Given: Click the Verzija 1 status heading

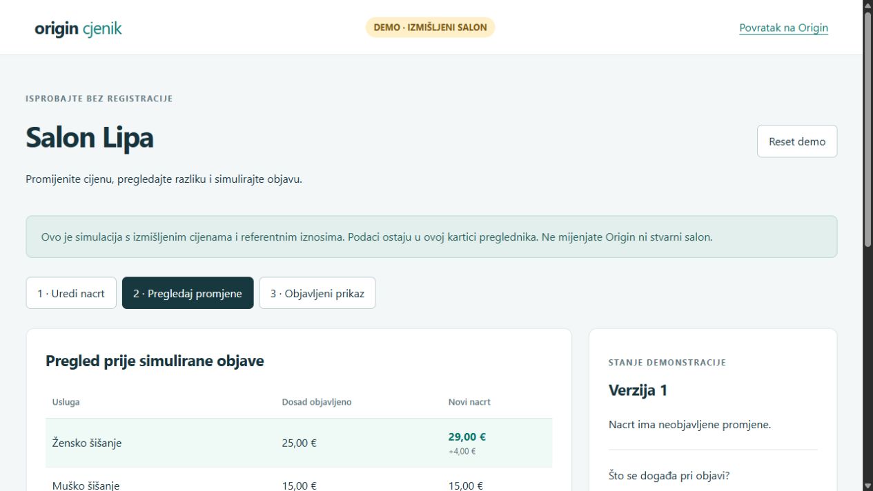Looking at the screenshot, I should [638, 390].
